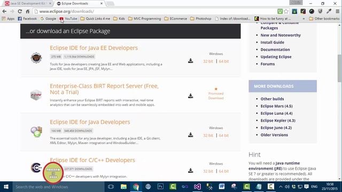342x192 pixels.
Task: Bookmark this page with the star icon
Action: click(x=286, y=11)
